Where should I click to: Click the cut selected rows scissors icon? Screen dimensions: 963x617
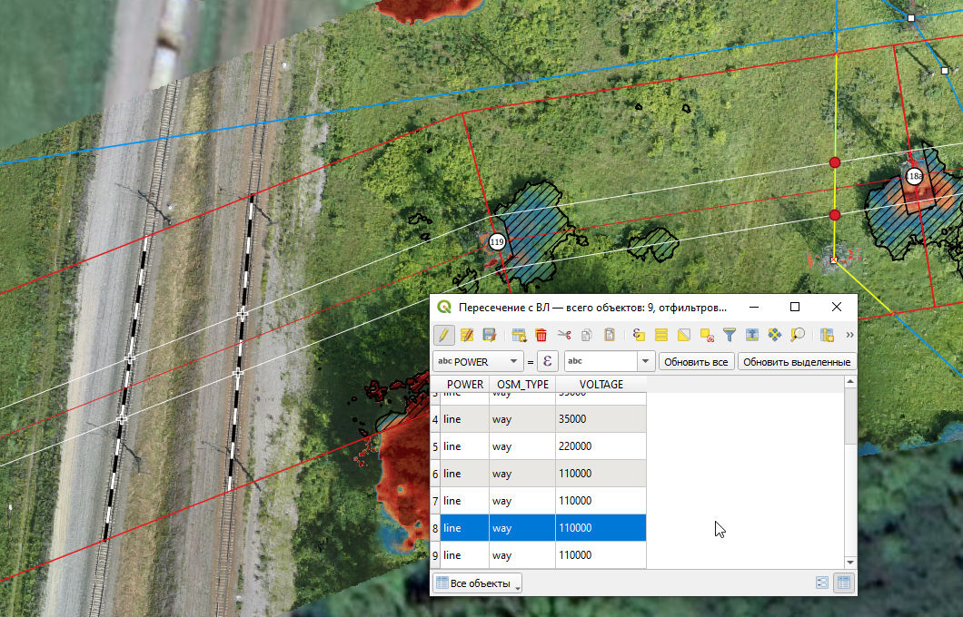[564, 335]
